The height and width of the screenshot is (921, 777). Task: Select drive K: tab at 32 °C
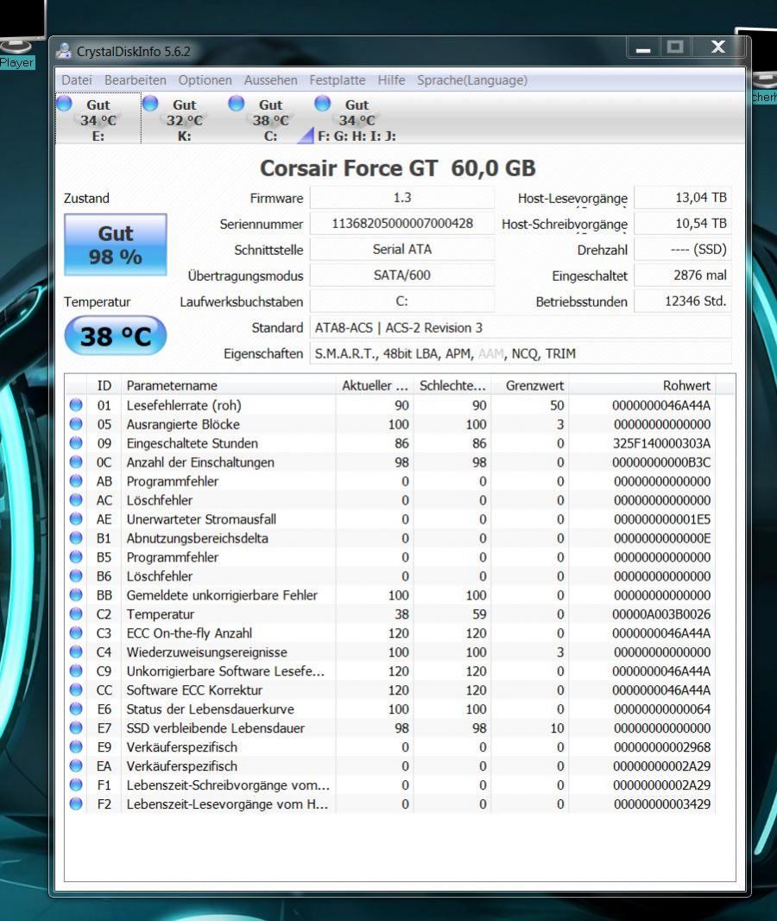[x=184, y=119]
